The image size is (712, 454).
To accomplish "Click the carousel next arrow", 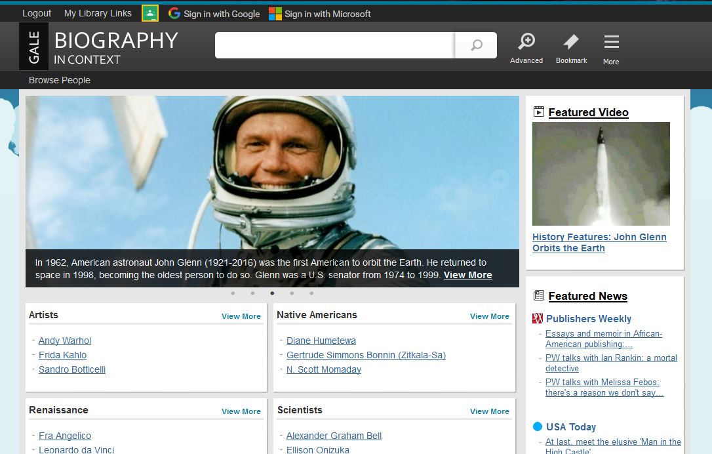I will click(x=500, y=180).
